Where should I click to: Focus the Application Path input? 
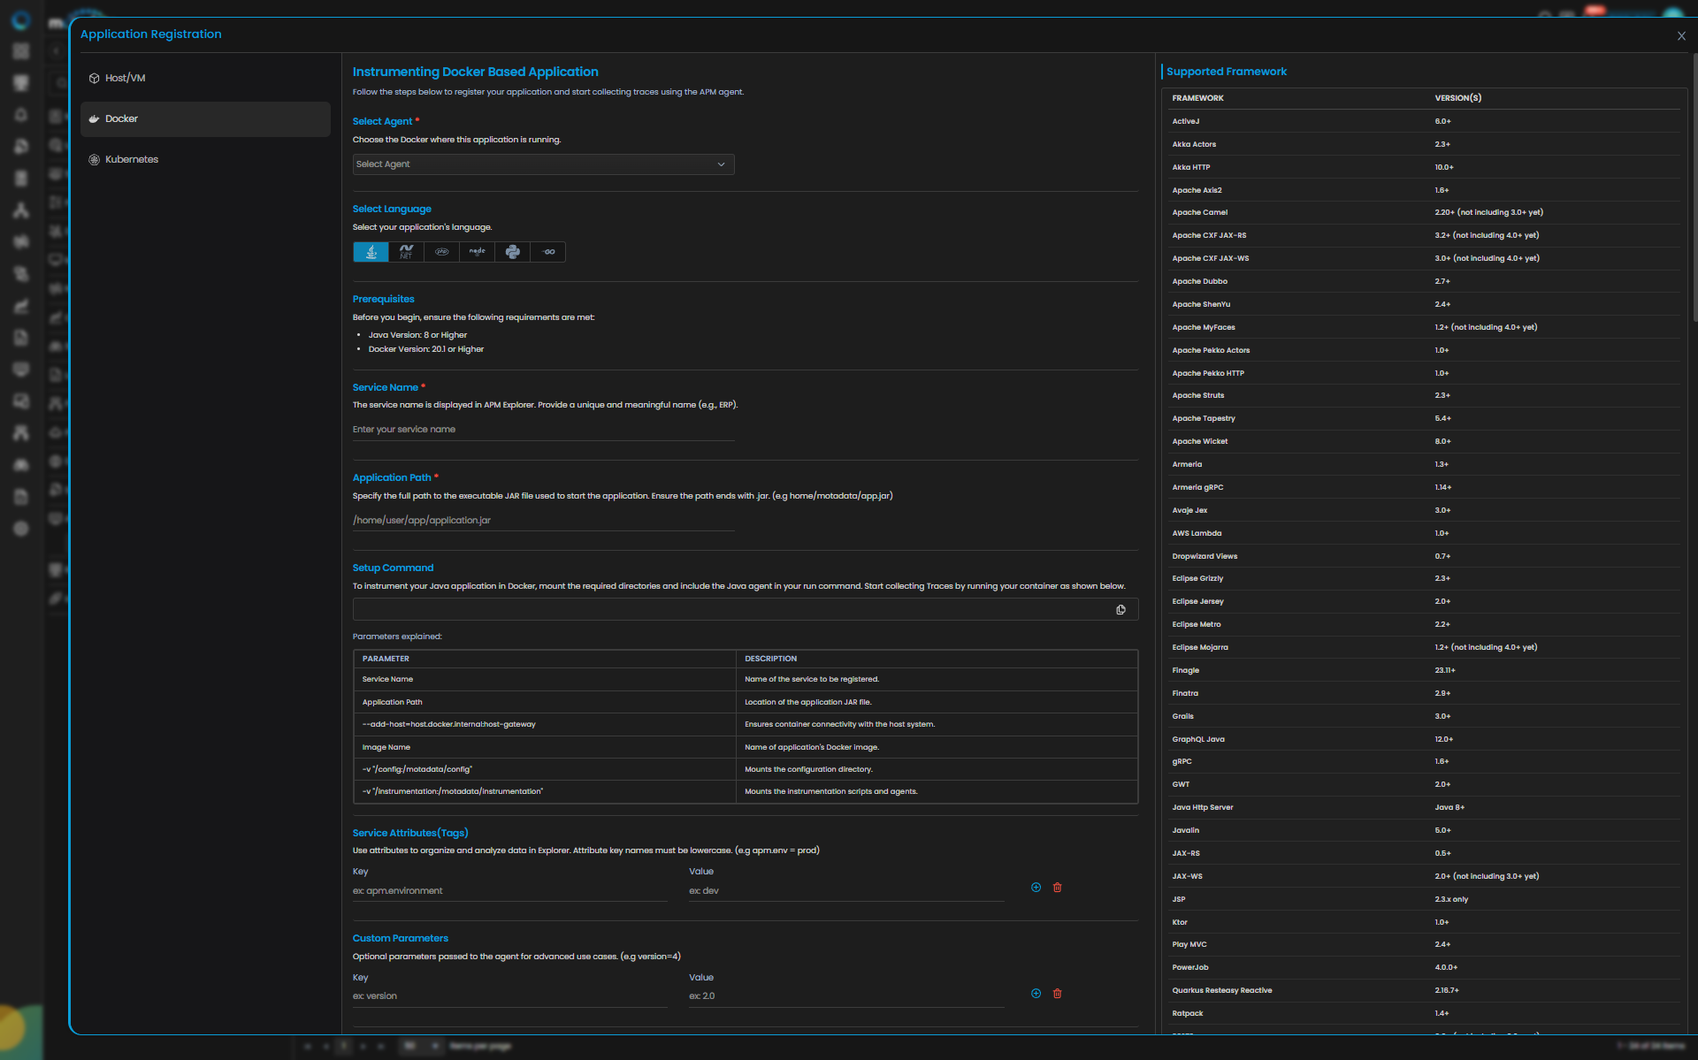pos(543,520)
